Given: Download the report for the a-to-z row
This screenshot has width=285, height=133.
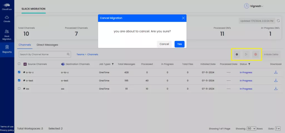Looking at the screenshot, I should pyautogui.click(x=276, y=72).
